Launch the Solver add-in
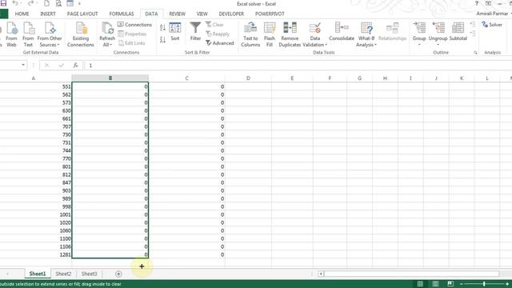This screenshot has height=288, width=512. pos(492,25)
